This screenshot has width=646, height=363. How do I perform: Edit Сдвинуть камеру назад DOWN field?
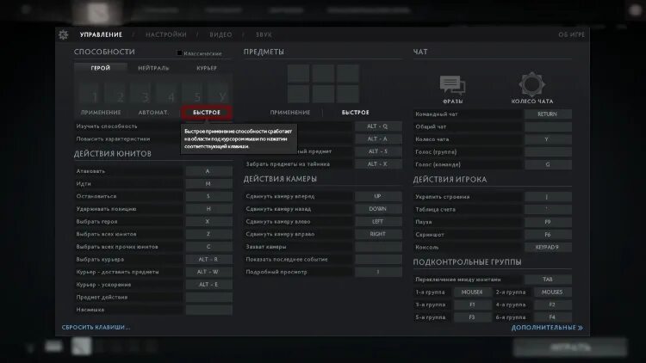378,209
